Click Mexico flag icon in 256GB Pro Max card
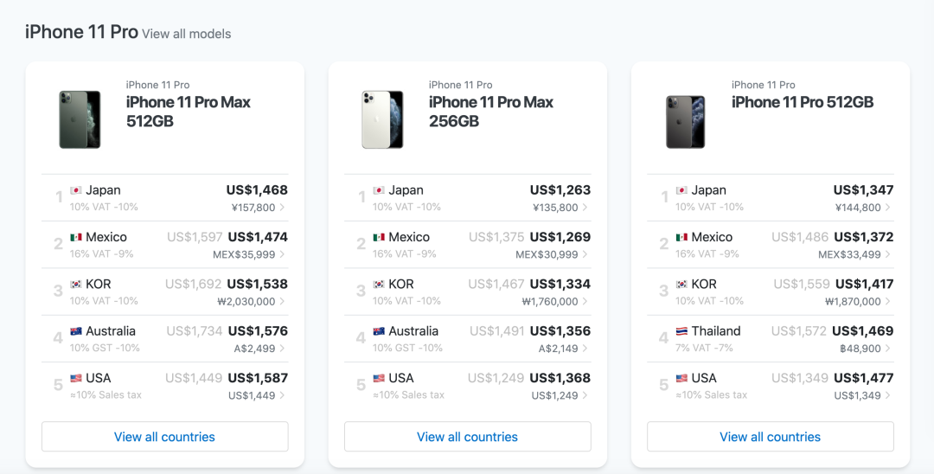934x474 pixels. pyautogui.click(x=379, y=237)
